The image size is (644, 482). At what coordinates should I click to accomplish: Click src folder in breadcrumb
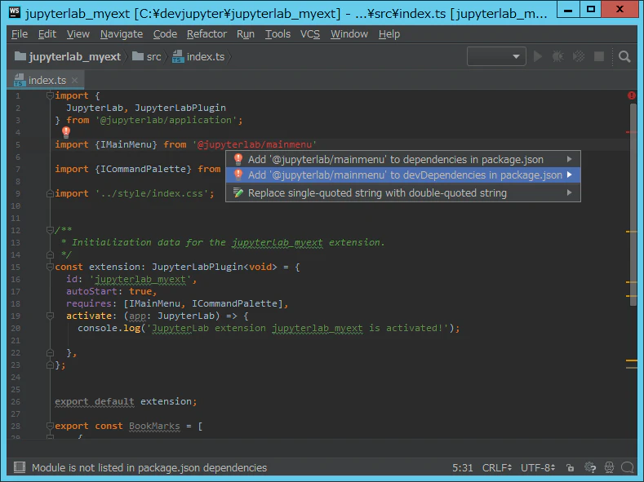point(147,56)
